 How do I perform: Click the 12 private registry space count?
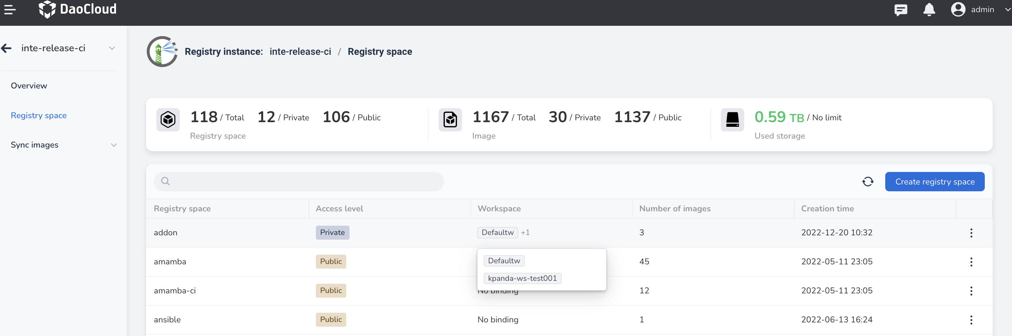[266, 117]
